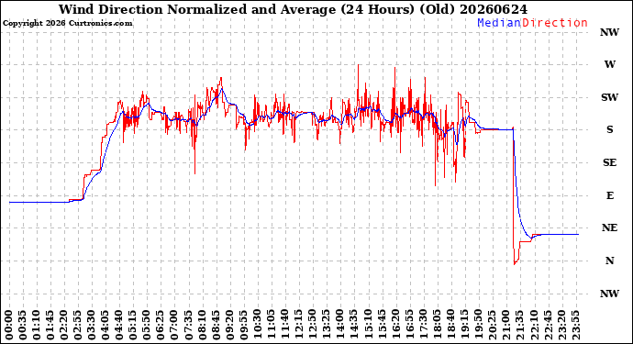Click the 15:10 time axis label
The height and width of the screenshot is (344, 633).
(368, 326)
